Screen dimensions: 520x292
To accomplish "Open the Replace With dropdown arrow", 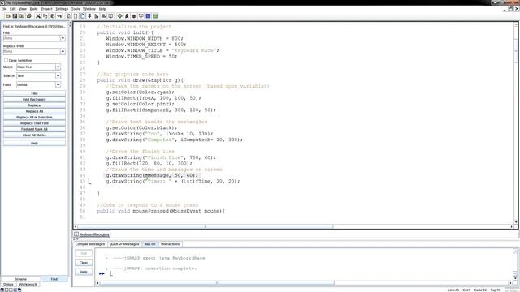I will point(63,52).
